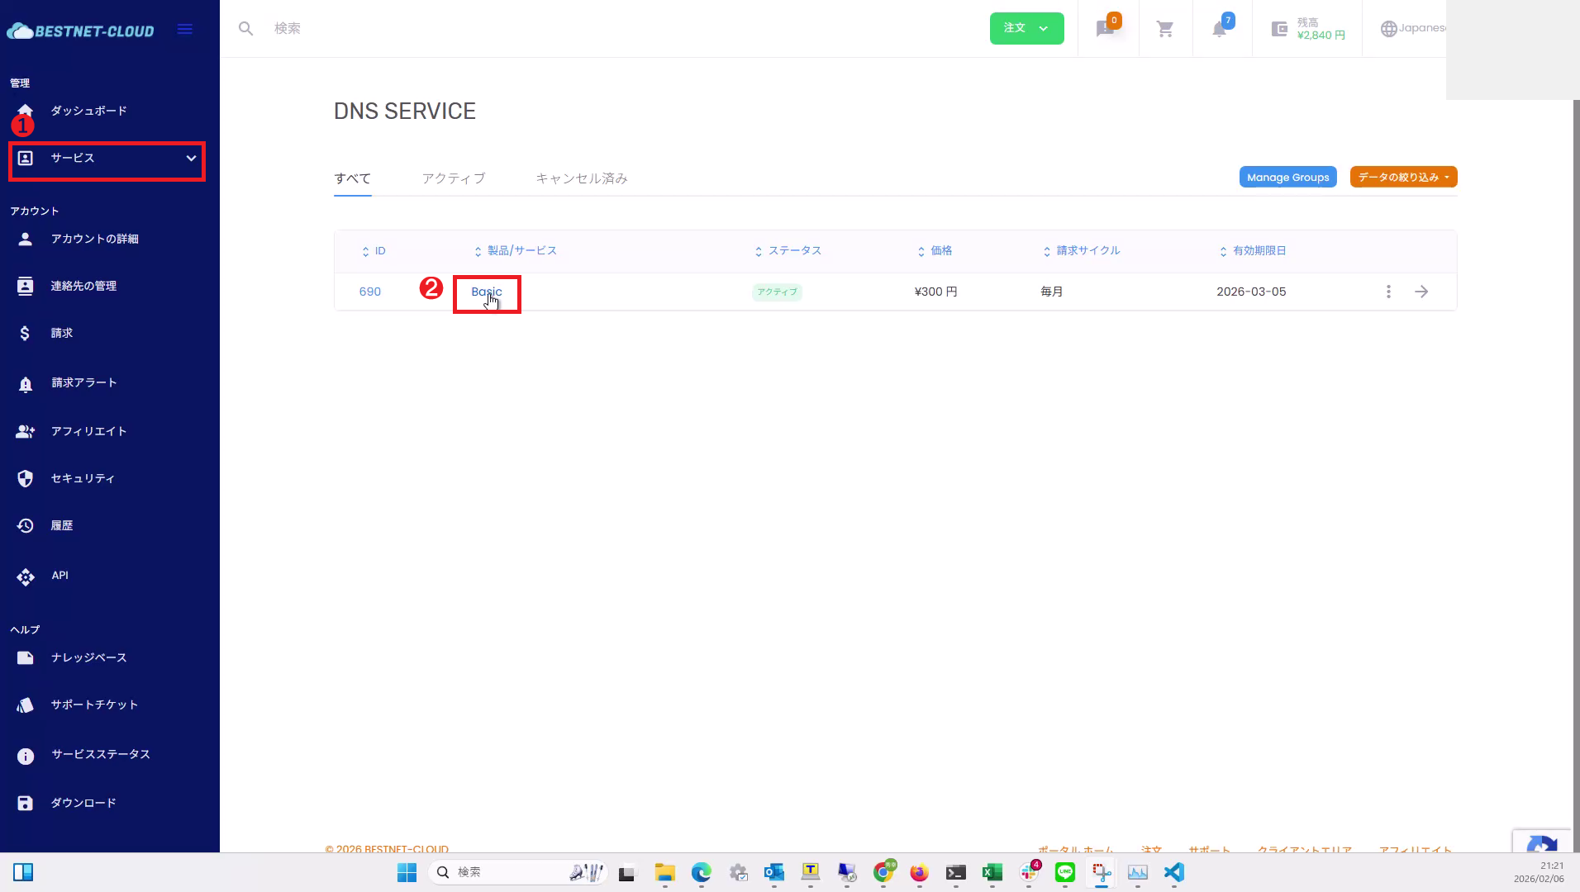This screenshot has width=1580, height=892.
Task: Open the Basic service link
Action: pyautogui.click(x=486, y=292)
